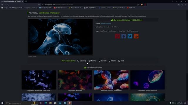The width and height of the screenshot is (188, 105).
Task: Open Task View on the taskbar
Action: pos(41,103)
